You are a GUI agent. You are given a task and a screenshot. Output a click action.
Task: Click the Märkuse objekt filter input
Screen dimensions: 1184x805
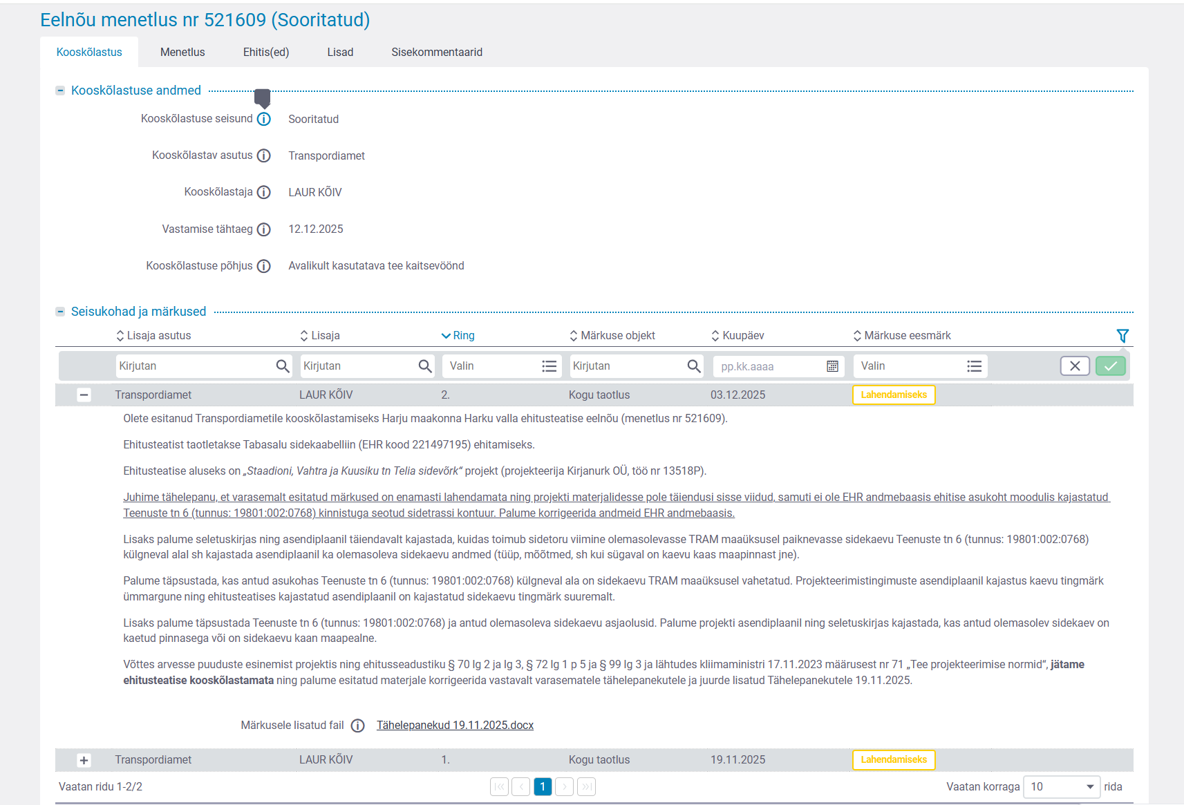click(x=626, y=366)
